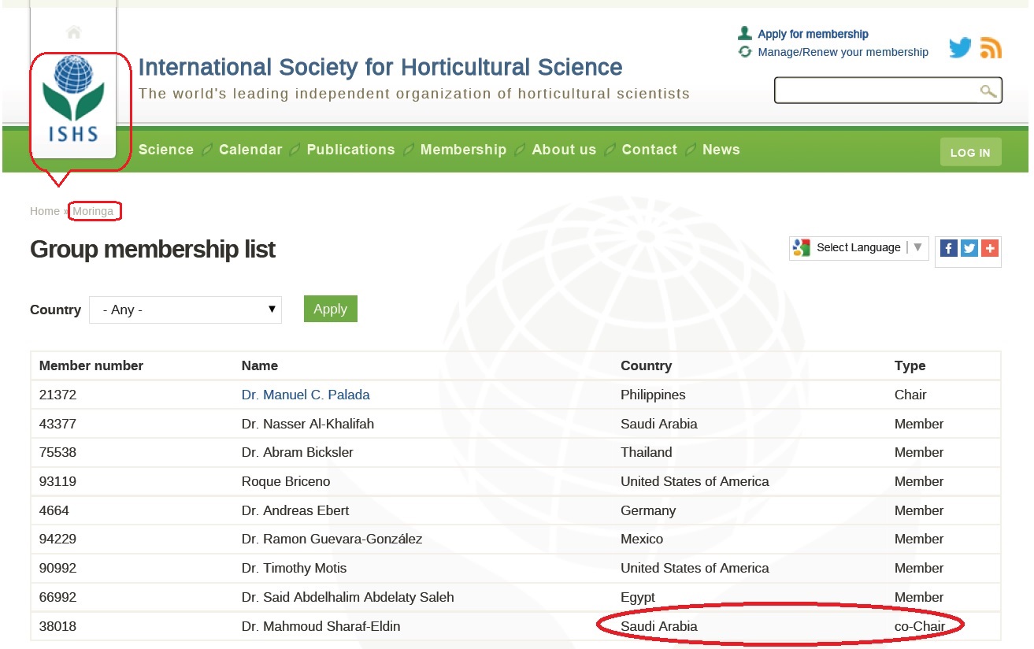Image resolution: width=1034 pixels, height=649 pixels.
Task: Focus the site search text field
Action: pyautogui.click(x=876, y=91)
